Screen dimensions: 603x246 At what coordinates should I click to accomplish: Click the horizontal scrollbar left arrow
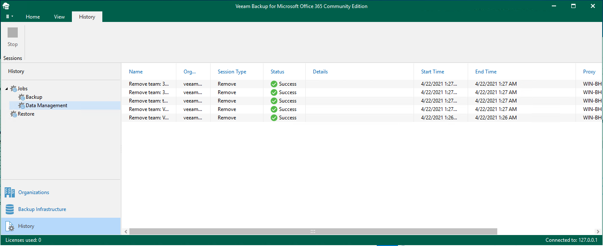tap(126, 231)
